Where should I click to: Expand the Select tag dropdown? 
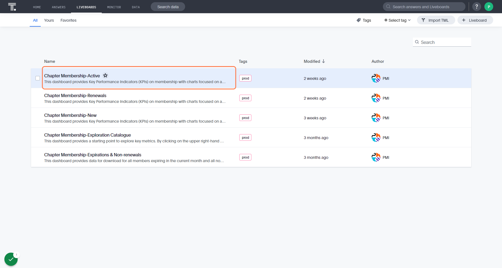click(x=397, y=20)
